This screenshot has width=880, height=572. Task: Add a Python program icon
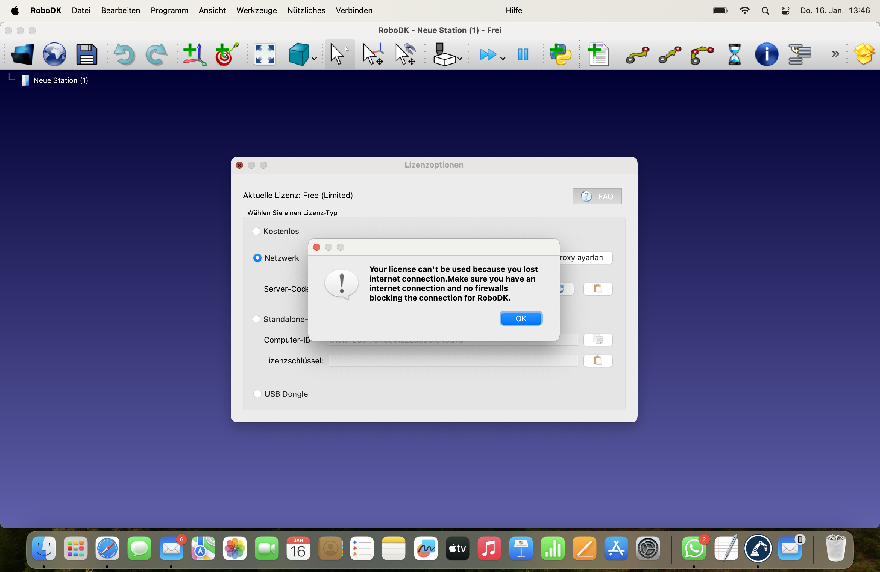(561, 55)
